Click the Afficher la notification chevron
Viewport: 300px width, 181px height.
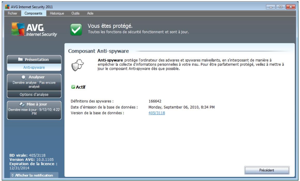point(12,175)
